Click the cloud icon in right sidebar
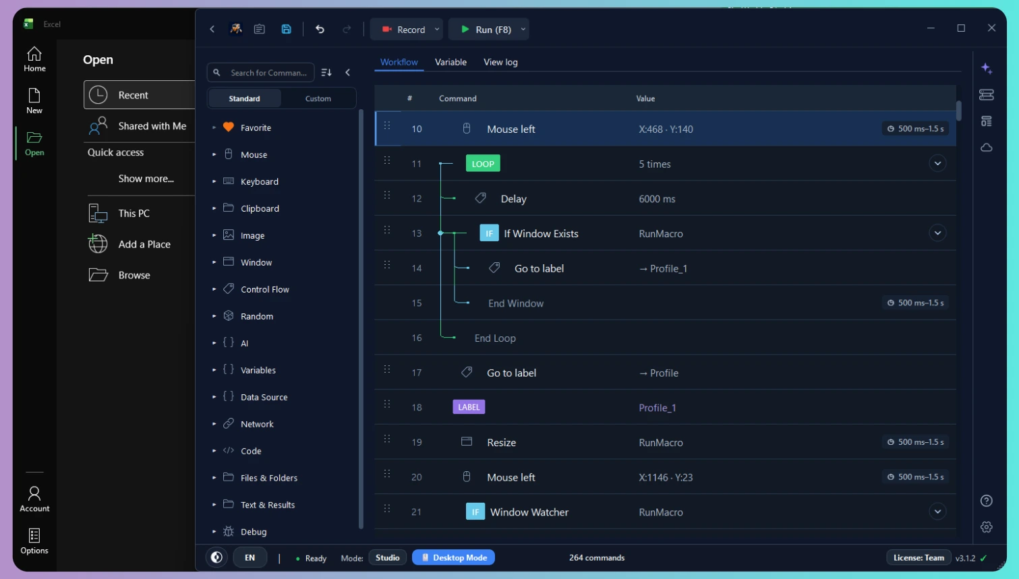The height and width of the screenshot is (579, 1019). 987,148
